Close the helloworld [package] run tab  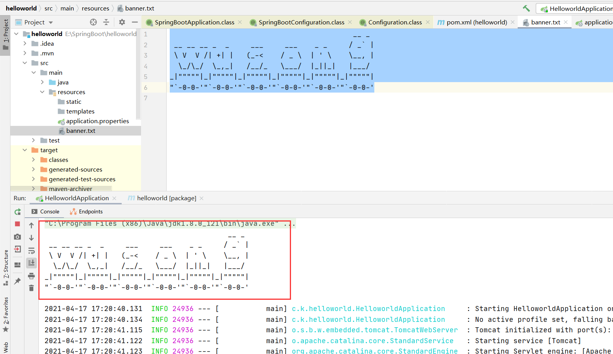point(201,198)
